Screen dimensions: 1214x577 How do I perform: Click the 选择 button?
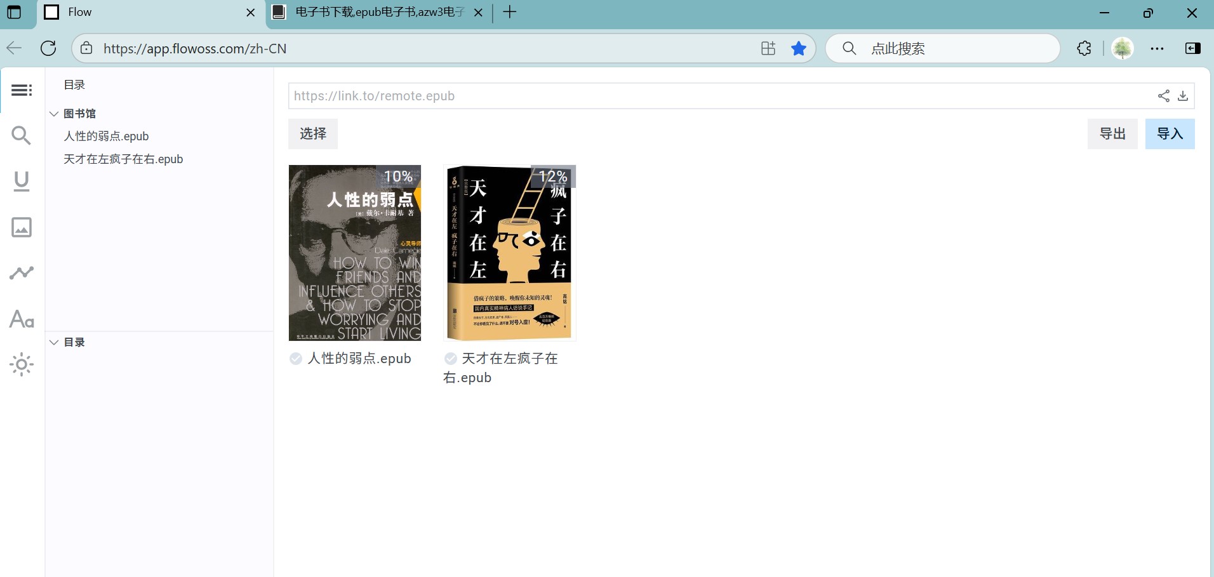(x=313, y=134)
